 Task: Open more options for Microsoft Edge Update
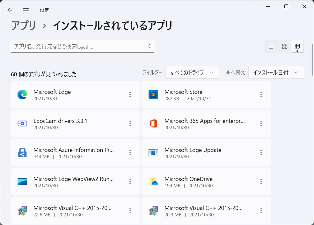click(261, 153)
